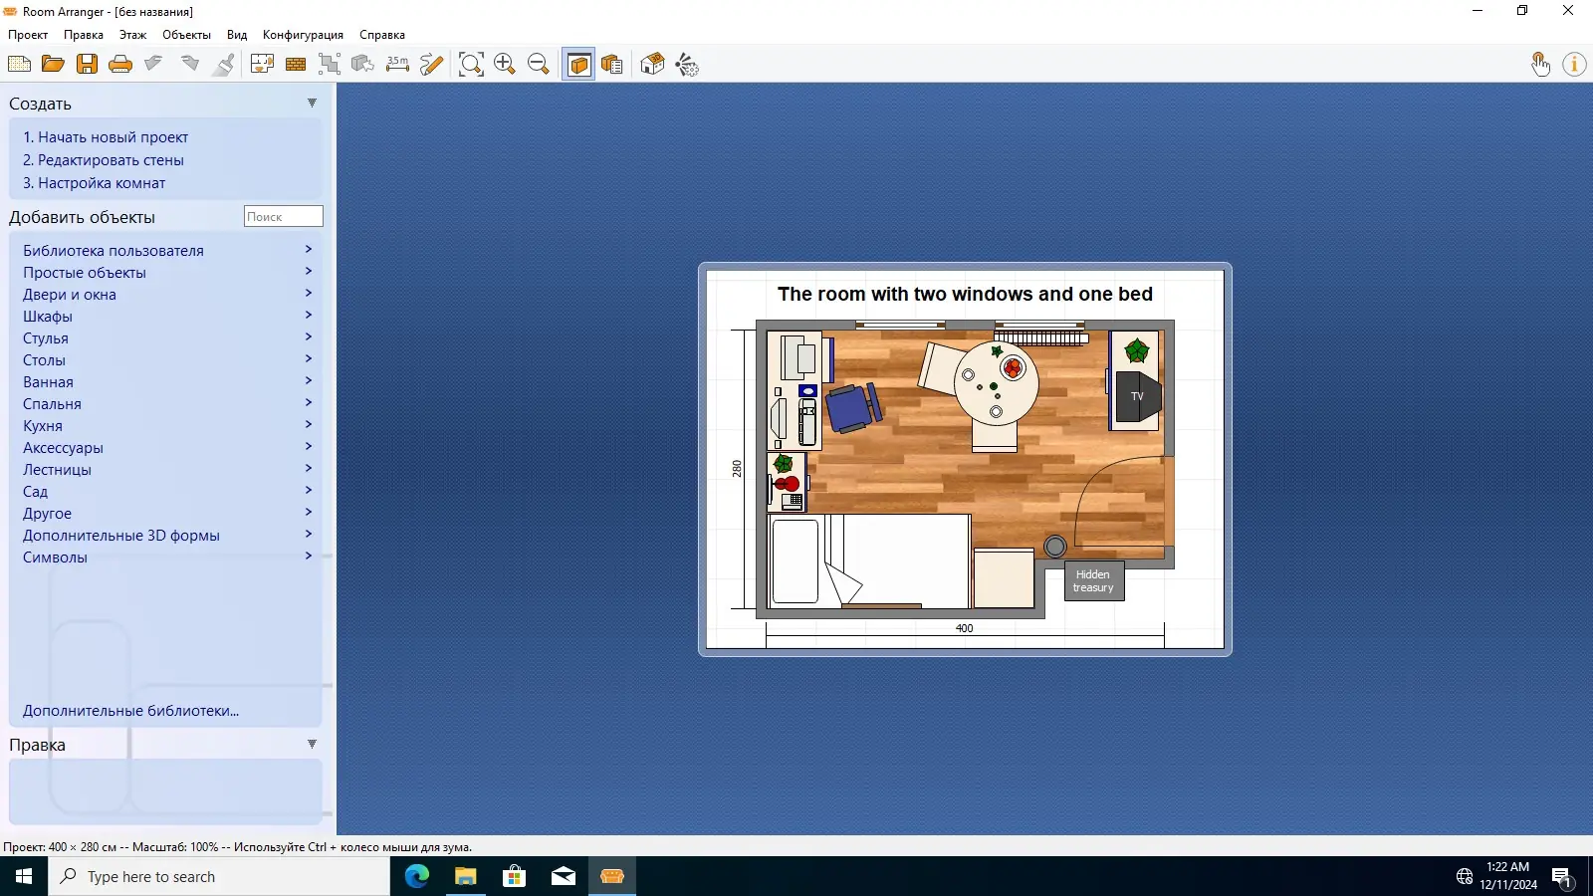
Task: Open the Конфигурация menu
Action: pyautogui.click(x=303, y=35)
